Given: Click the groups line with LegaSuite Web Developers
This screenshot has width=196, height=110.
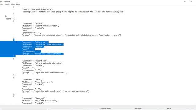Looking at the screenshot, I should (x=55, y=91).
